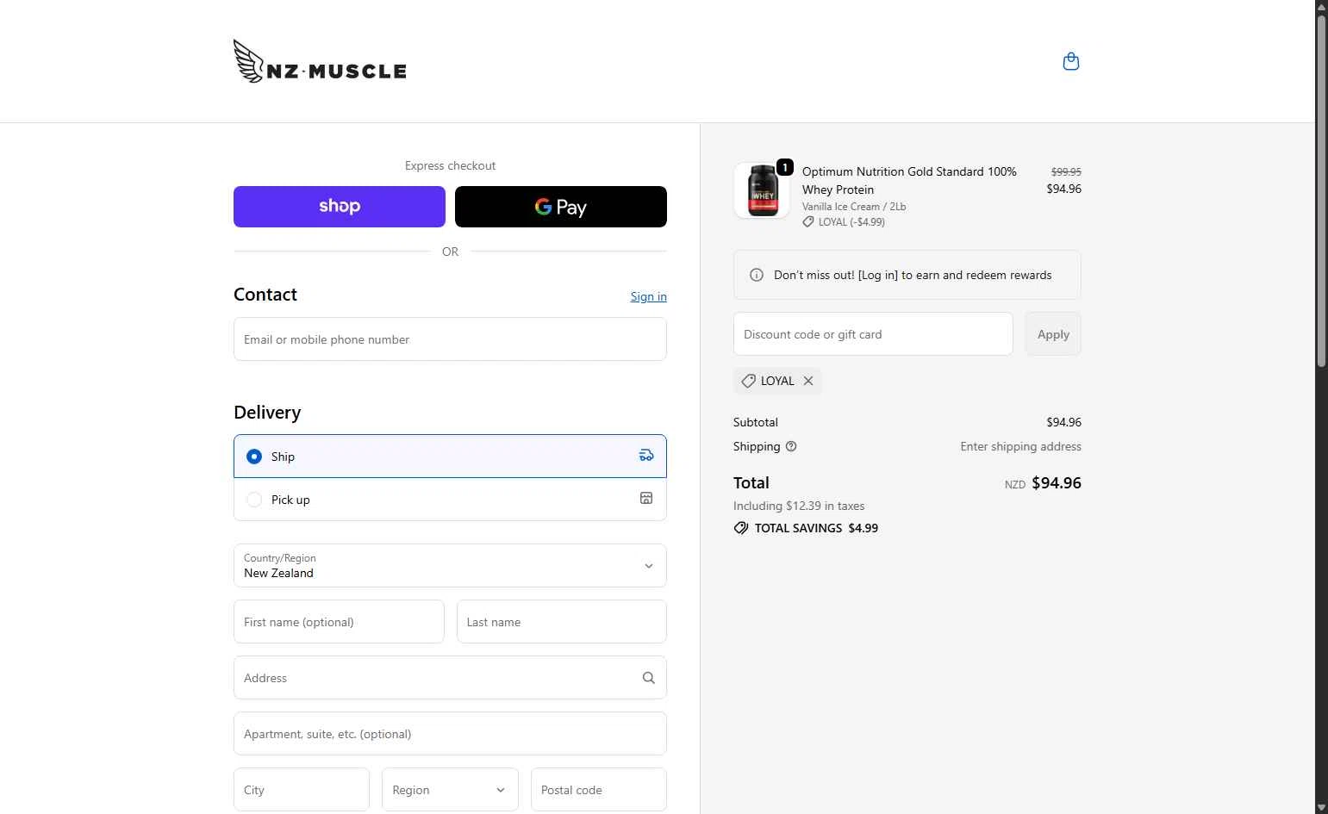The image size is (1328, 814).
Task: Click the Whey Protein product thumbnail
Action: point(762,190)
